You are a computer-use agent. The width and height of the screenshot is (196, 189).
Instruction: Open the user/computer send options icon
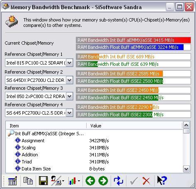56,181
